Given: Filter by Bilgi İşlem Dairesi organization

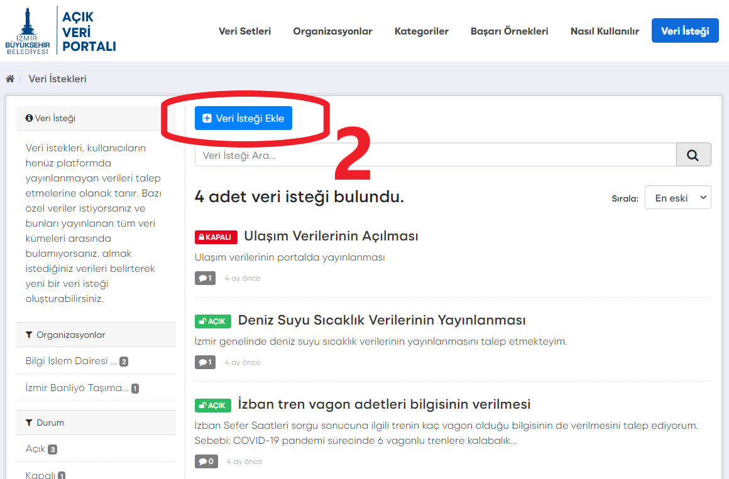Looking at the screenshot, I should coord(71,362).
